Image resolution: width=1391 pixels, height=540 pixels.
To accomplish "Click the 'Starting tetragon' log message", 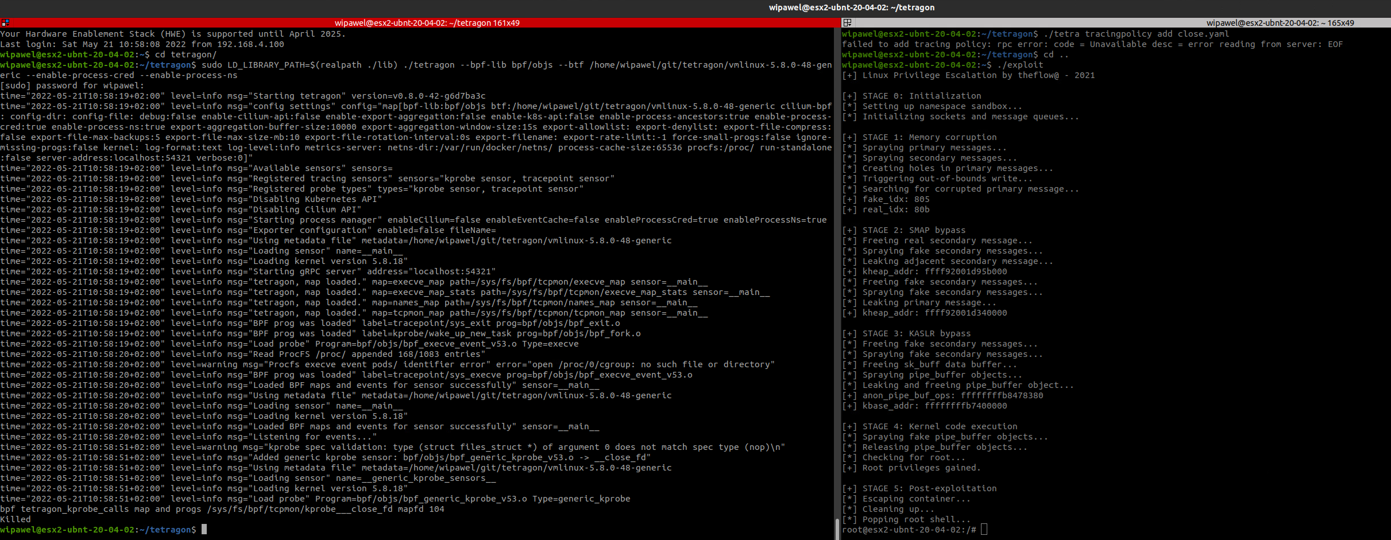I will pyautogui.click(x=243, y=96).
